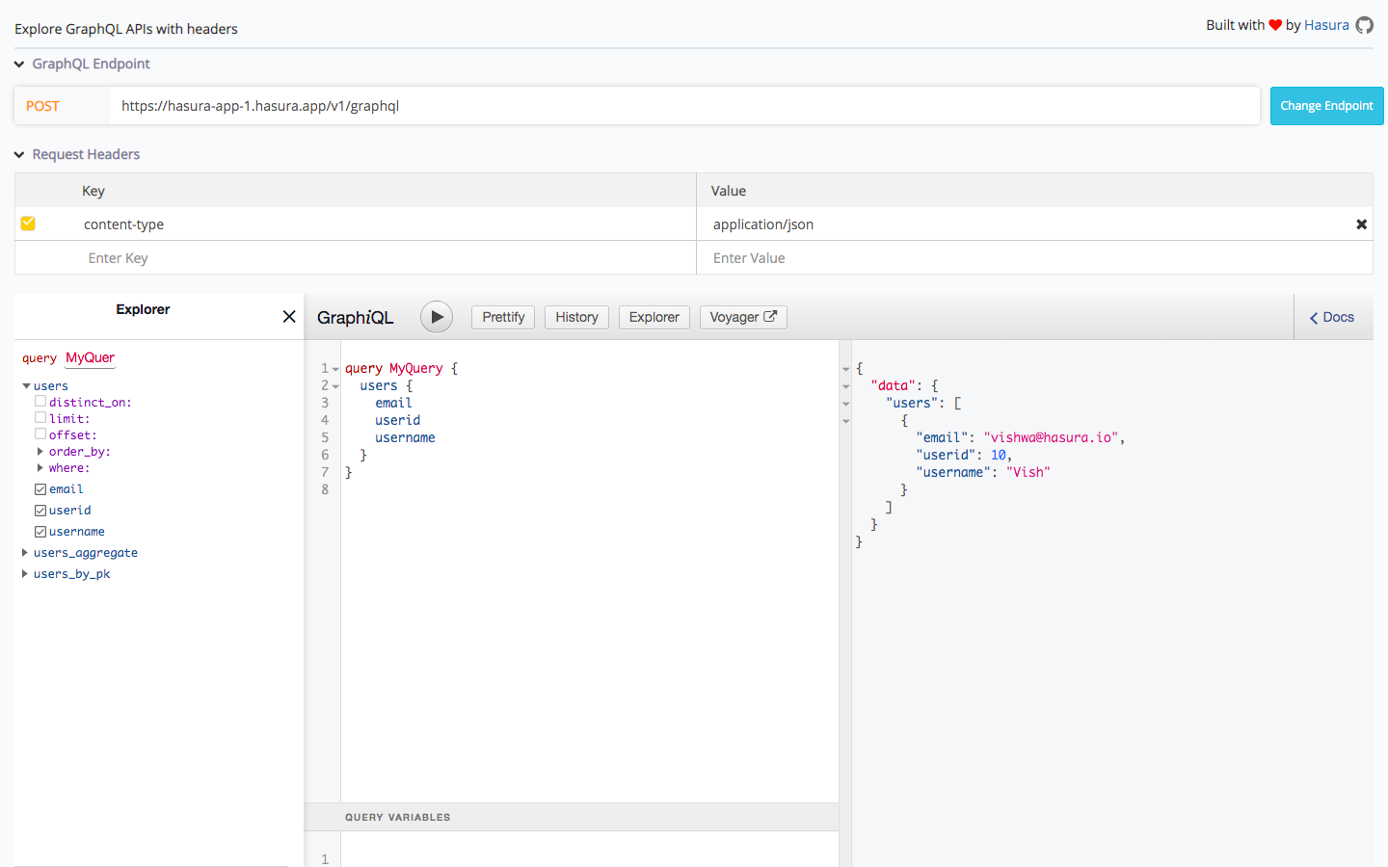Collapse the Request Headers section
1388x867 pixels.
(19, 155)
